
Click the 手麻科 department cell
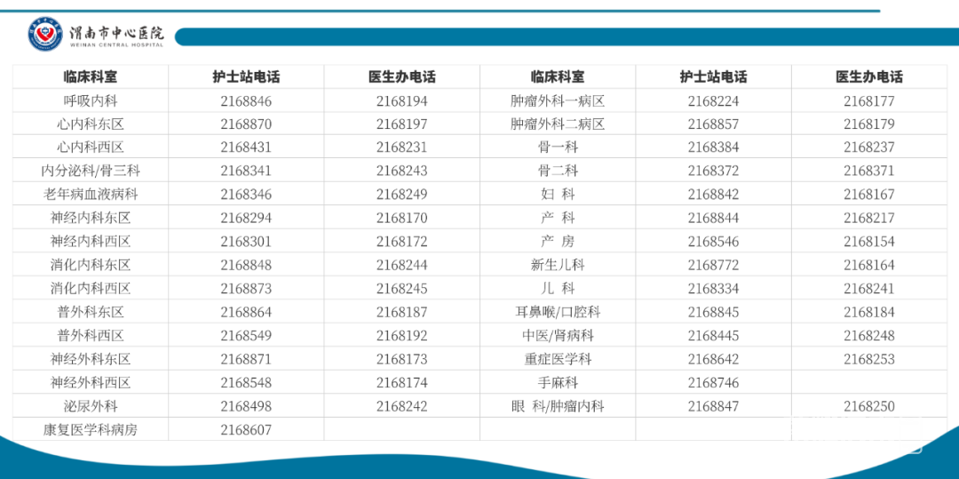tap(558, 383)
